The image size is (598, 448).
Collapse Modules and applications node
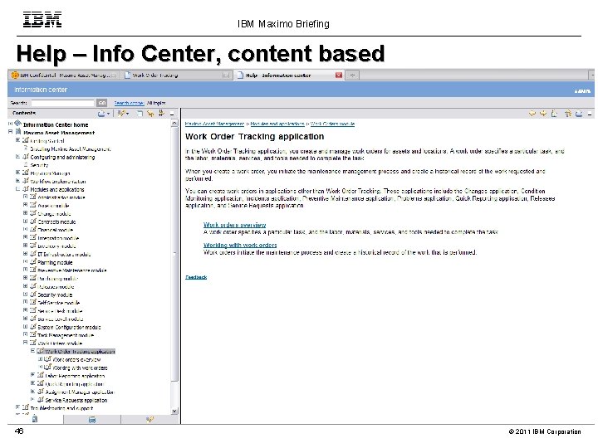[x=17, y=189]
